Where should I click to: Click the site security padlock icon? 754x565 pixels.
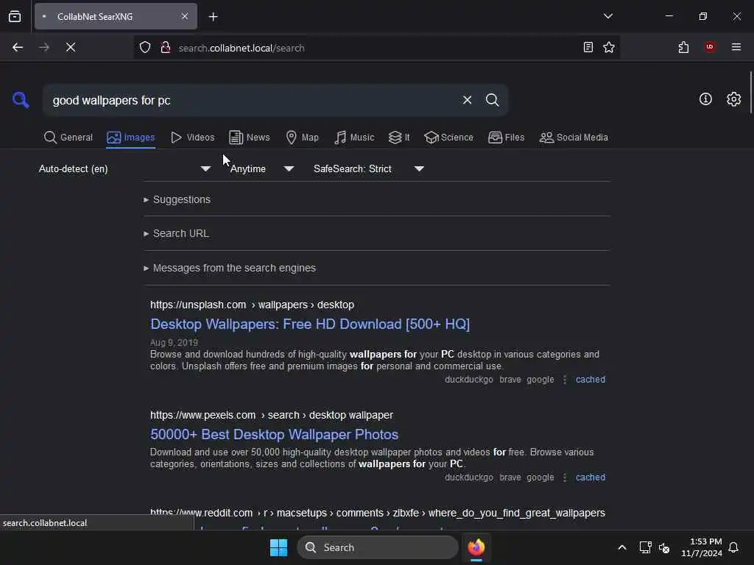(166, 48)
